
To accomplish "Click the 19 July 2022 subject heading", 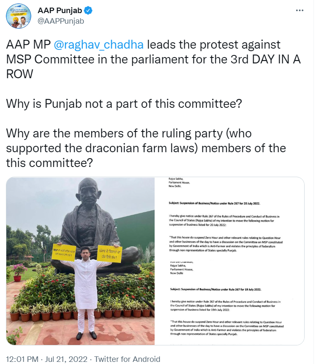I will coord(215,289).
